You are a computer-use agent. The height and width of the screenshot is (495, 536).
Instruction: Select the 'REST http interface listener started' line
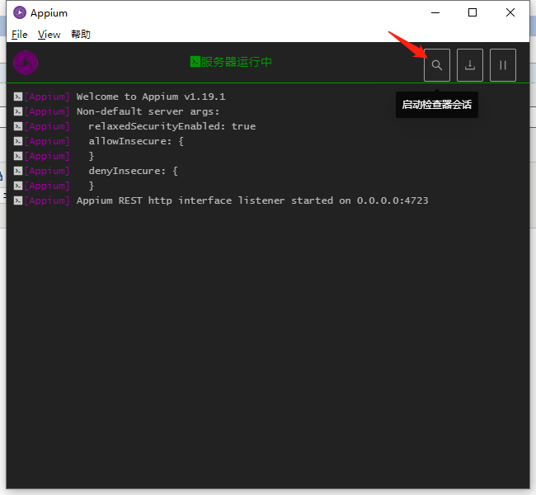click(252, 200)
